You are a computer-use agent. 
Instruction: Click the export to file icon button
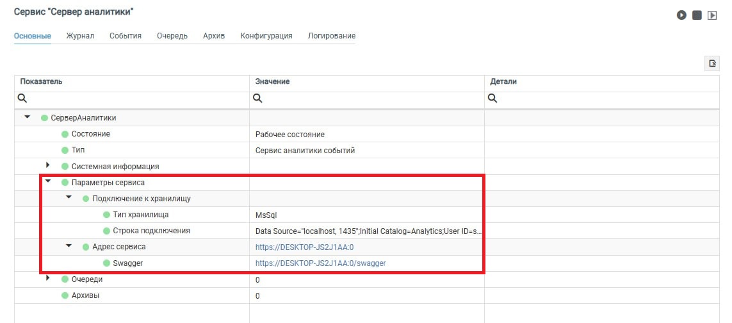coord(711,63)
